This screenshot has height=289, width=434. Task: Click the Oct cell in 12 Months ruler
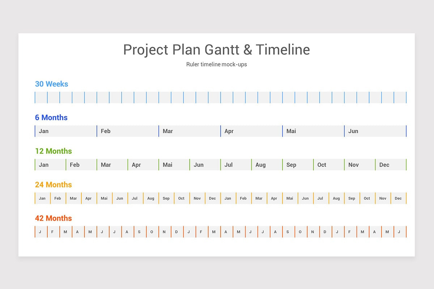(329, 165)
